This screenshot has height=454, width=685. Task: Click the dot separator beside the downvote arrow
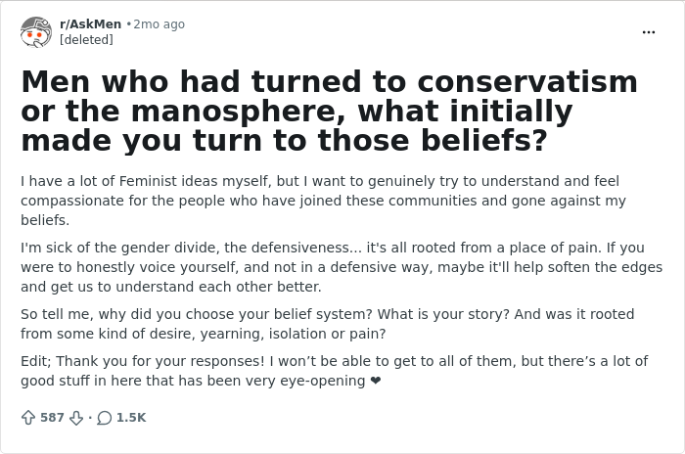(x=90, y=418)
